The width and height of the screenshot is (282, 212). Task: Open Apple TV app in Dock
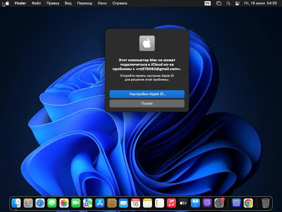pos(183,203)
